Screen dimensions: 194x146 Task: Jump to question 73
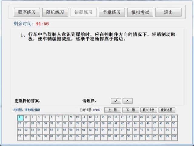click(162, 131)
